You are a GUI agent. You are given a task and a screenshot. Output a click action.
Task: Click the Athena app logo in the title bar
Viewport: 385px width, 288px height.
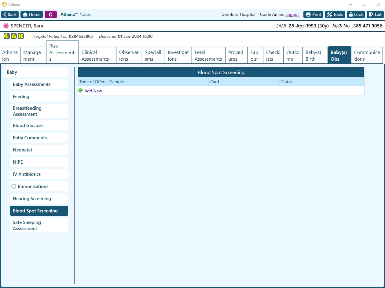point(4,4)
